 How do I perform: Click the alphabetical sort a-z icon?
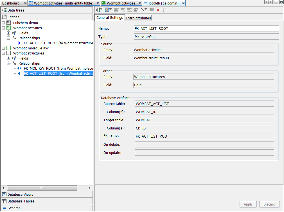(x=164, y=10)
